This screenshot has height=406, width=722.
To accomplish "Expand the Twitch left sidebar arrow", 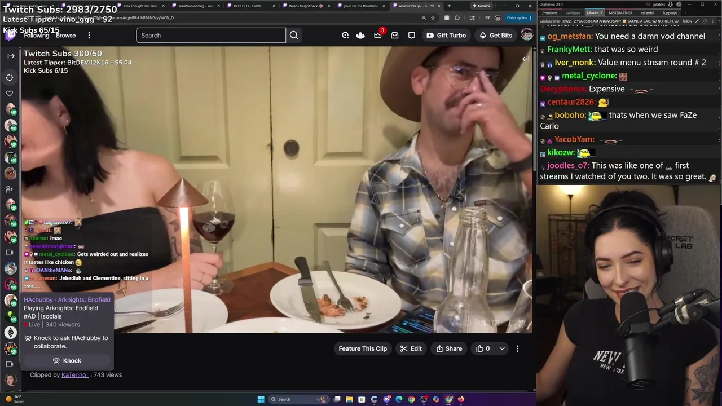I will [x=11, y=56].
